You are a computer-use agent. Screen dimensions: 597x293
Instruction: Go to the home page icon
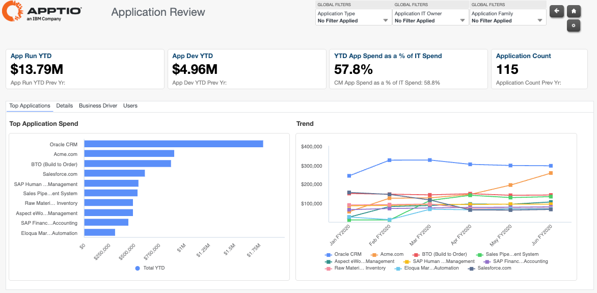coord(574,11)
